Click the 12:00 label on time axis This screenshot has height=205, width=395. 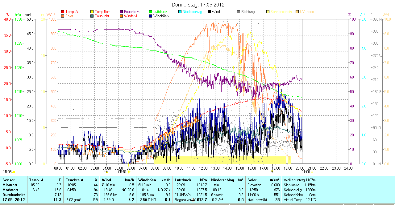[x=203, y=168]
